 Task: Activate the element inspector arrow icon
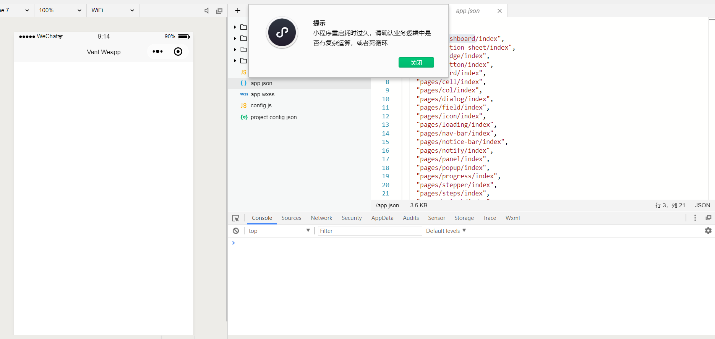236,218
